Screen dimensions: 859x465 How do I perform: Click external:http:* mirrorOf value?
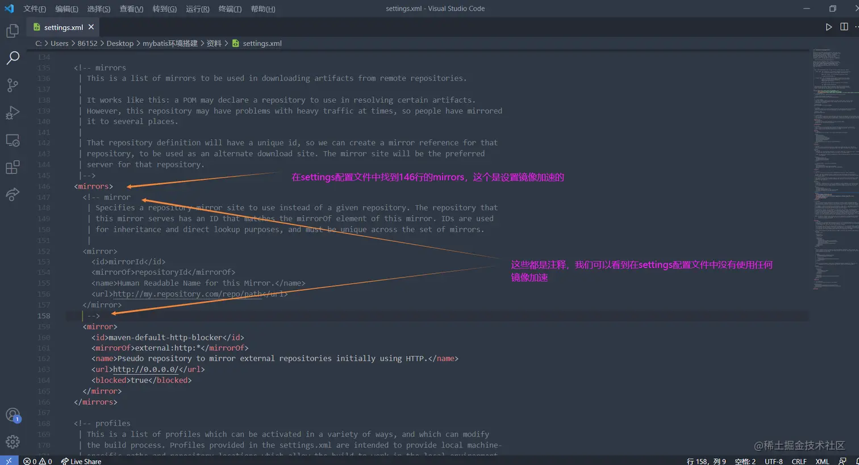(x=170, y=347)
